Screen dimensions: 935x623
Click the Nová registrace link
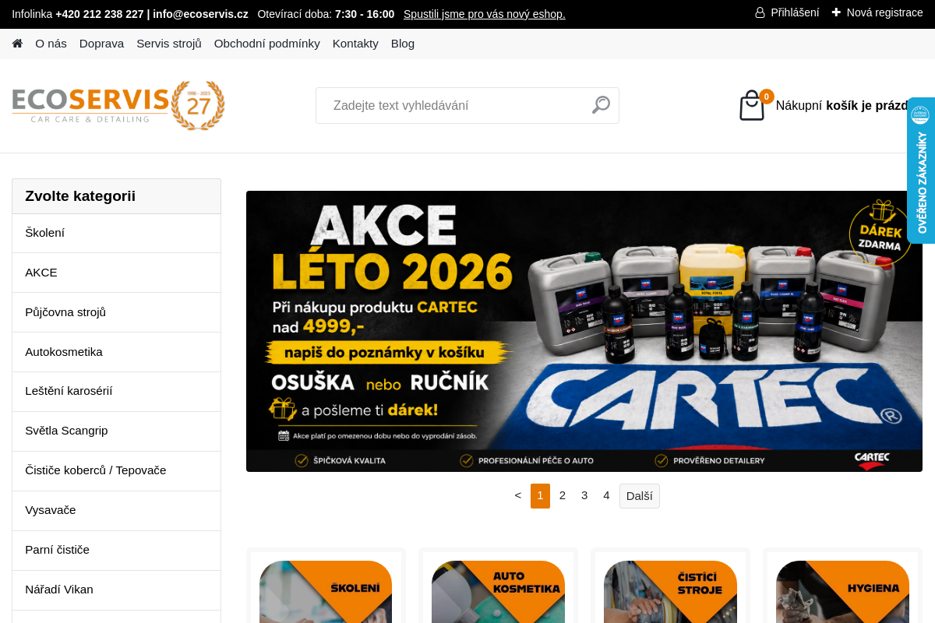pos(885,12)
